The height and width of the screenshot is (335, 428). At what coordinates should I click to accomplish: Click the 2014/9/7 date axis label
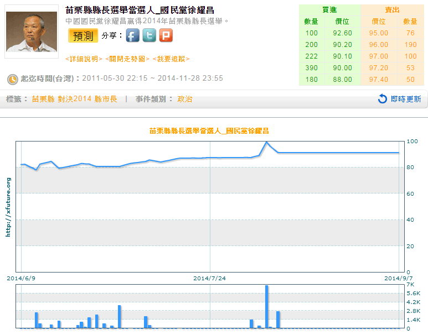(x=399, y=279)
